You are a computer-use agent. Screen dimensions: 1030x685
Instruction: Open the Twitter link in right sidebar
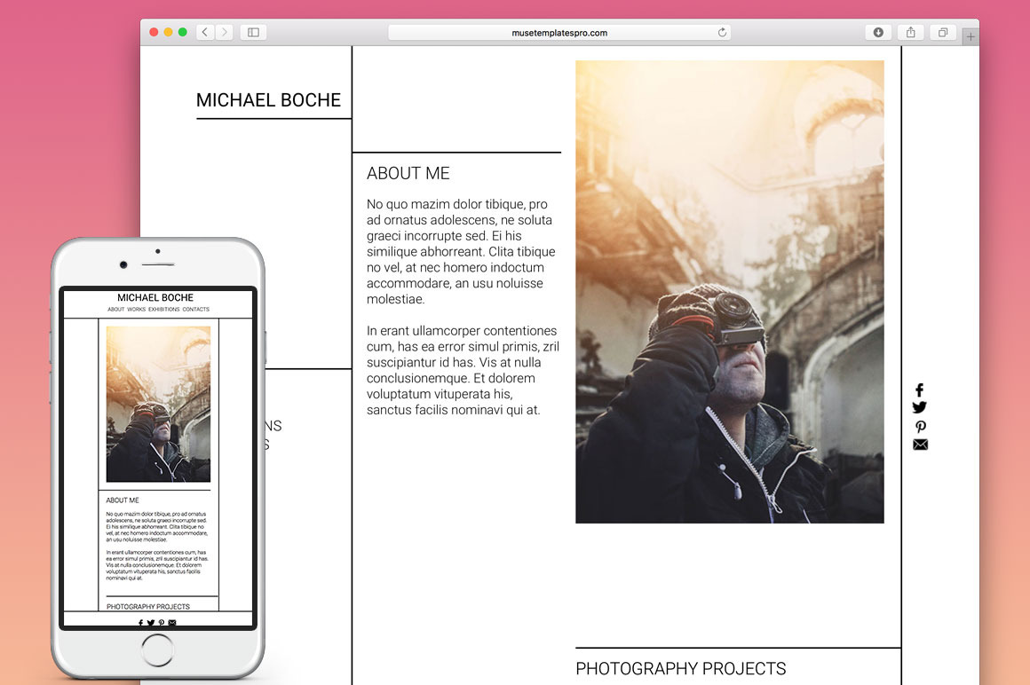click(x=919, y=408)
